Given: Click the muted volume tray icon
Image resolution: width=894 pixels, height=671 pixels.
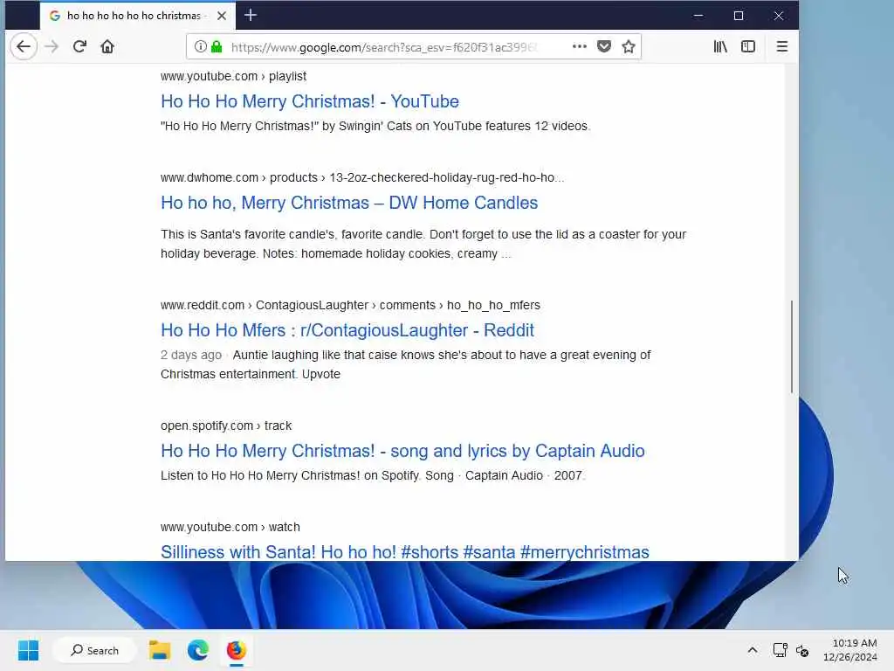Looking at the screenshot, I should coord(802,650).
